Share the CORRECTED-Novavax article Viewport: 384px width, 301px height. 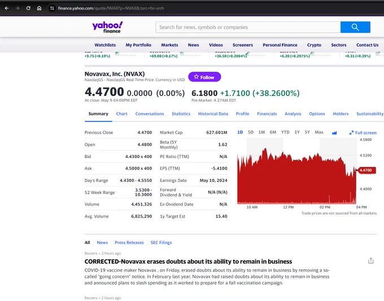pyautogui.click(x=371, y=260)
